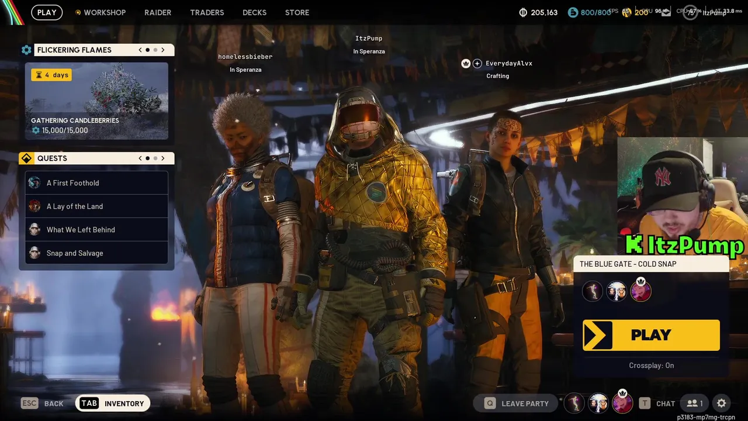Screen dimensions: 748x421
Task: Open the Chat with T key button
Action: click(x=657, y=403)
